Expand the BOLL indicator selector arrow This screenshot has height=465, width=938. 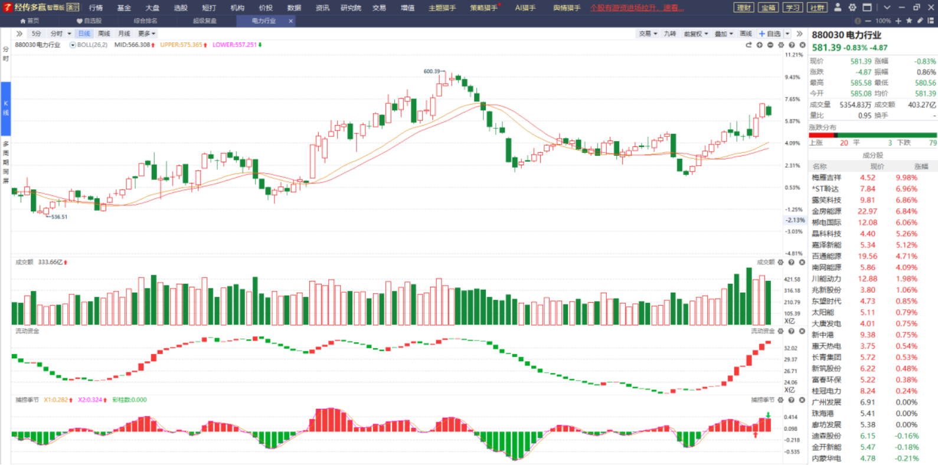tap(73, 45)
